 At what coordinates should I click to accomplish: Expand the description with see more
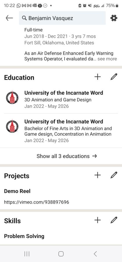click(107, 59)
